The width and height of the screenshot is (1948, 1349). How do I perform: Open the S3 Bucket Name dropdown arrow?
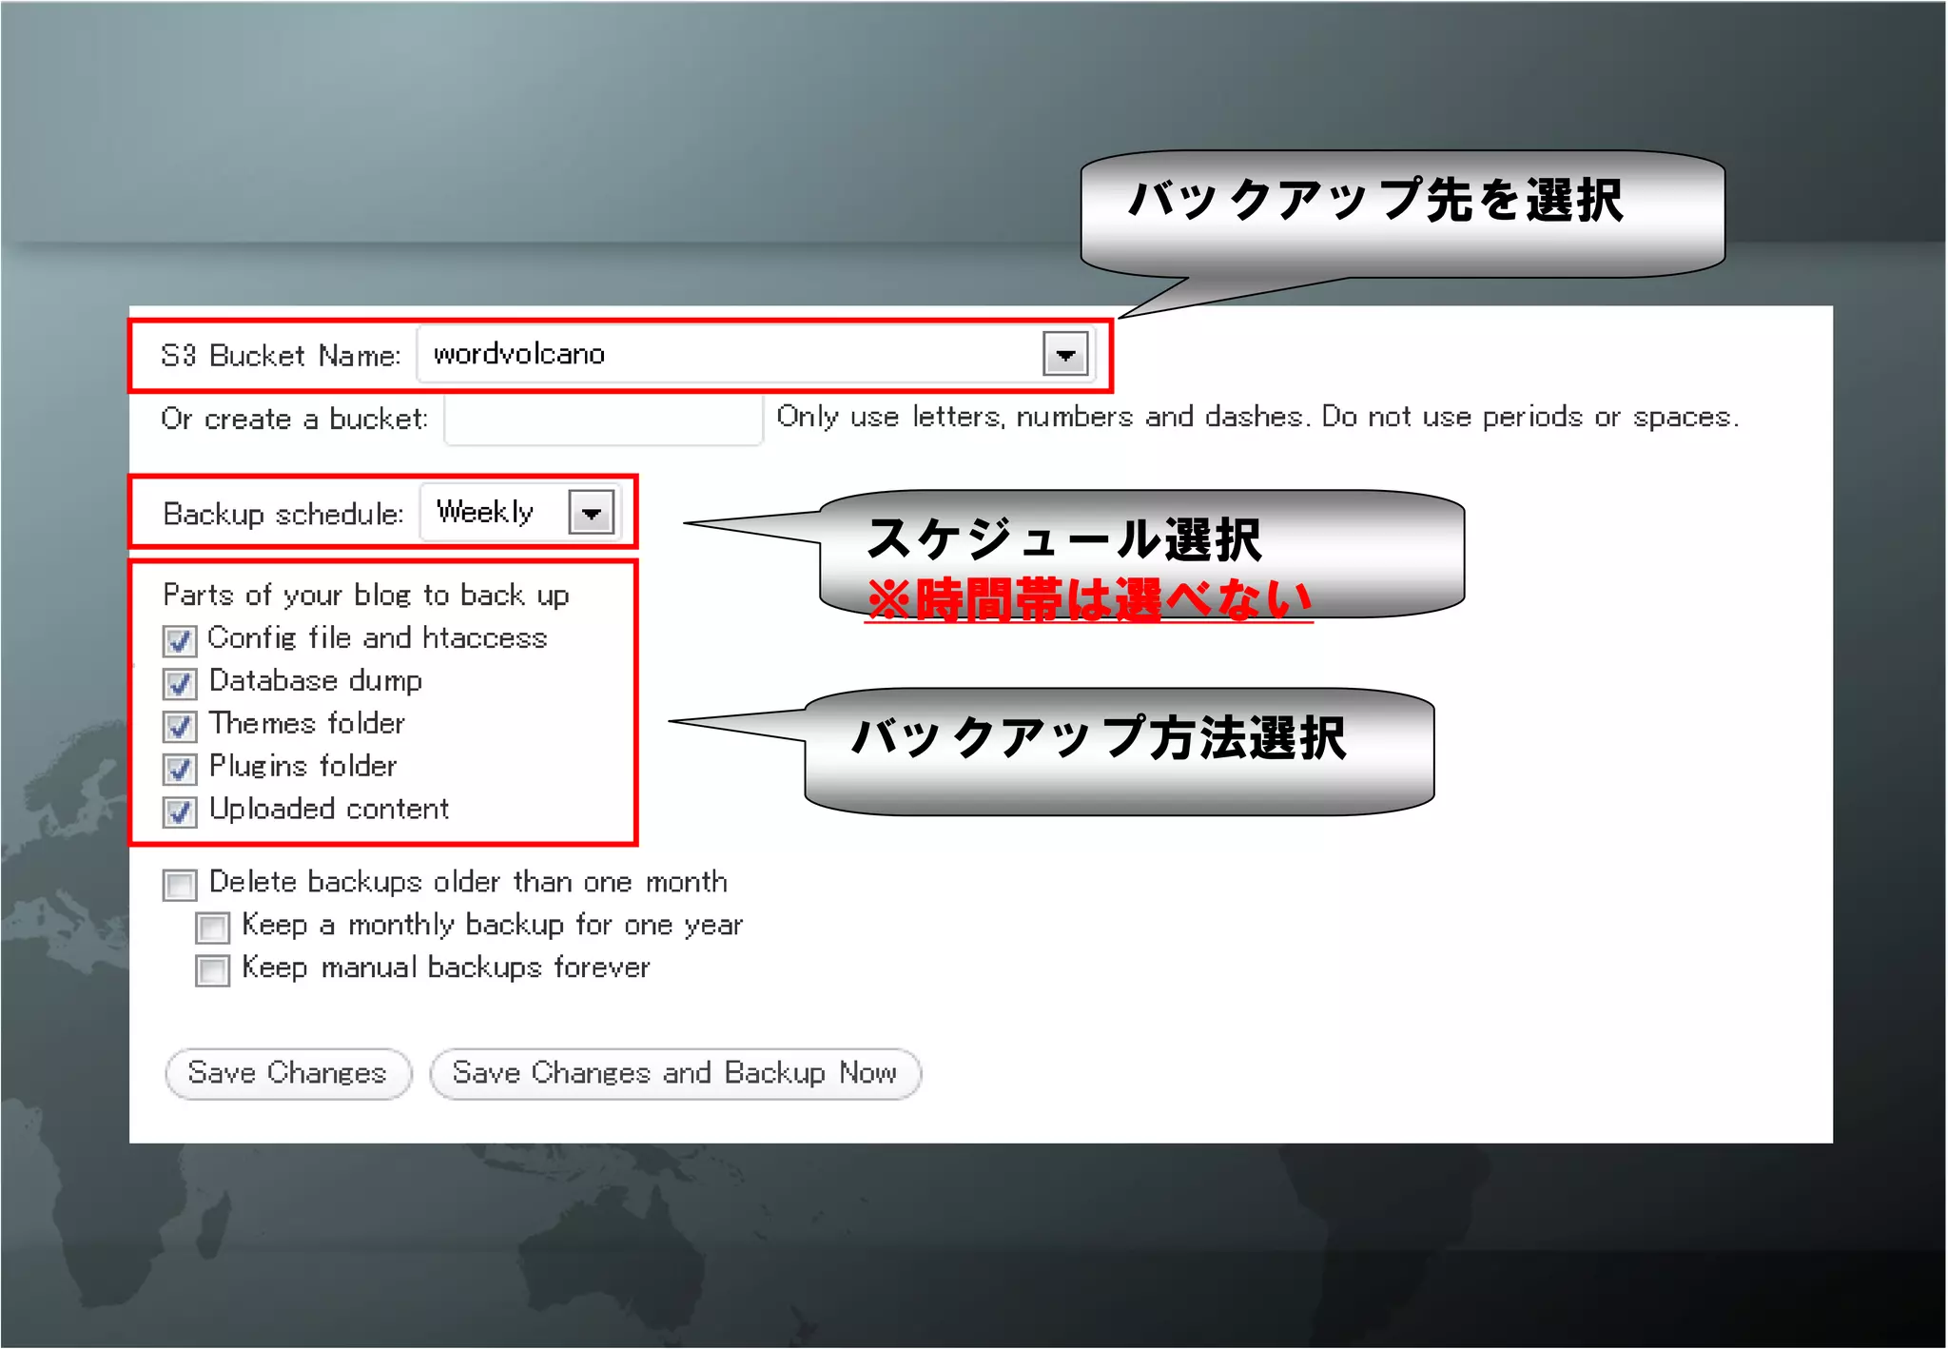1064,355
